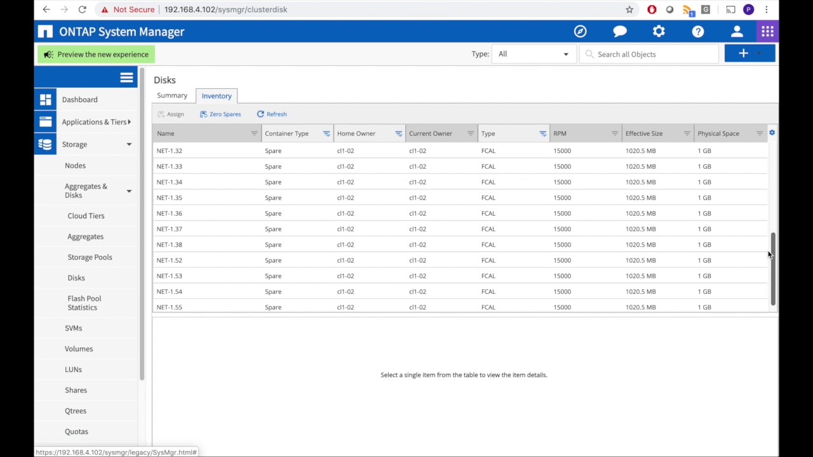The height and width of the screenshot is (457, 813).
Task: Open the Chrome cast icon
Action: (730, 10)
